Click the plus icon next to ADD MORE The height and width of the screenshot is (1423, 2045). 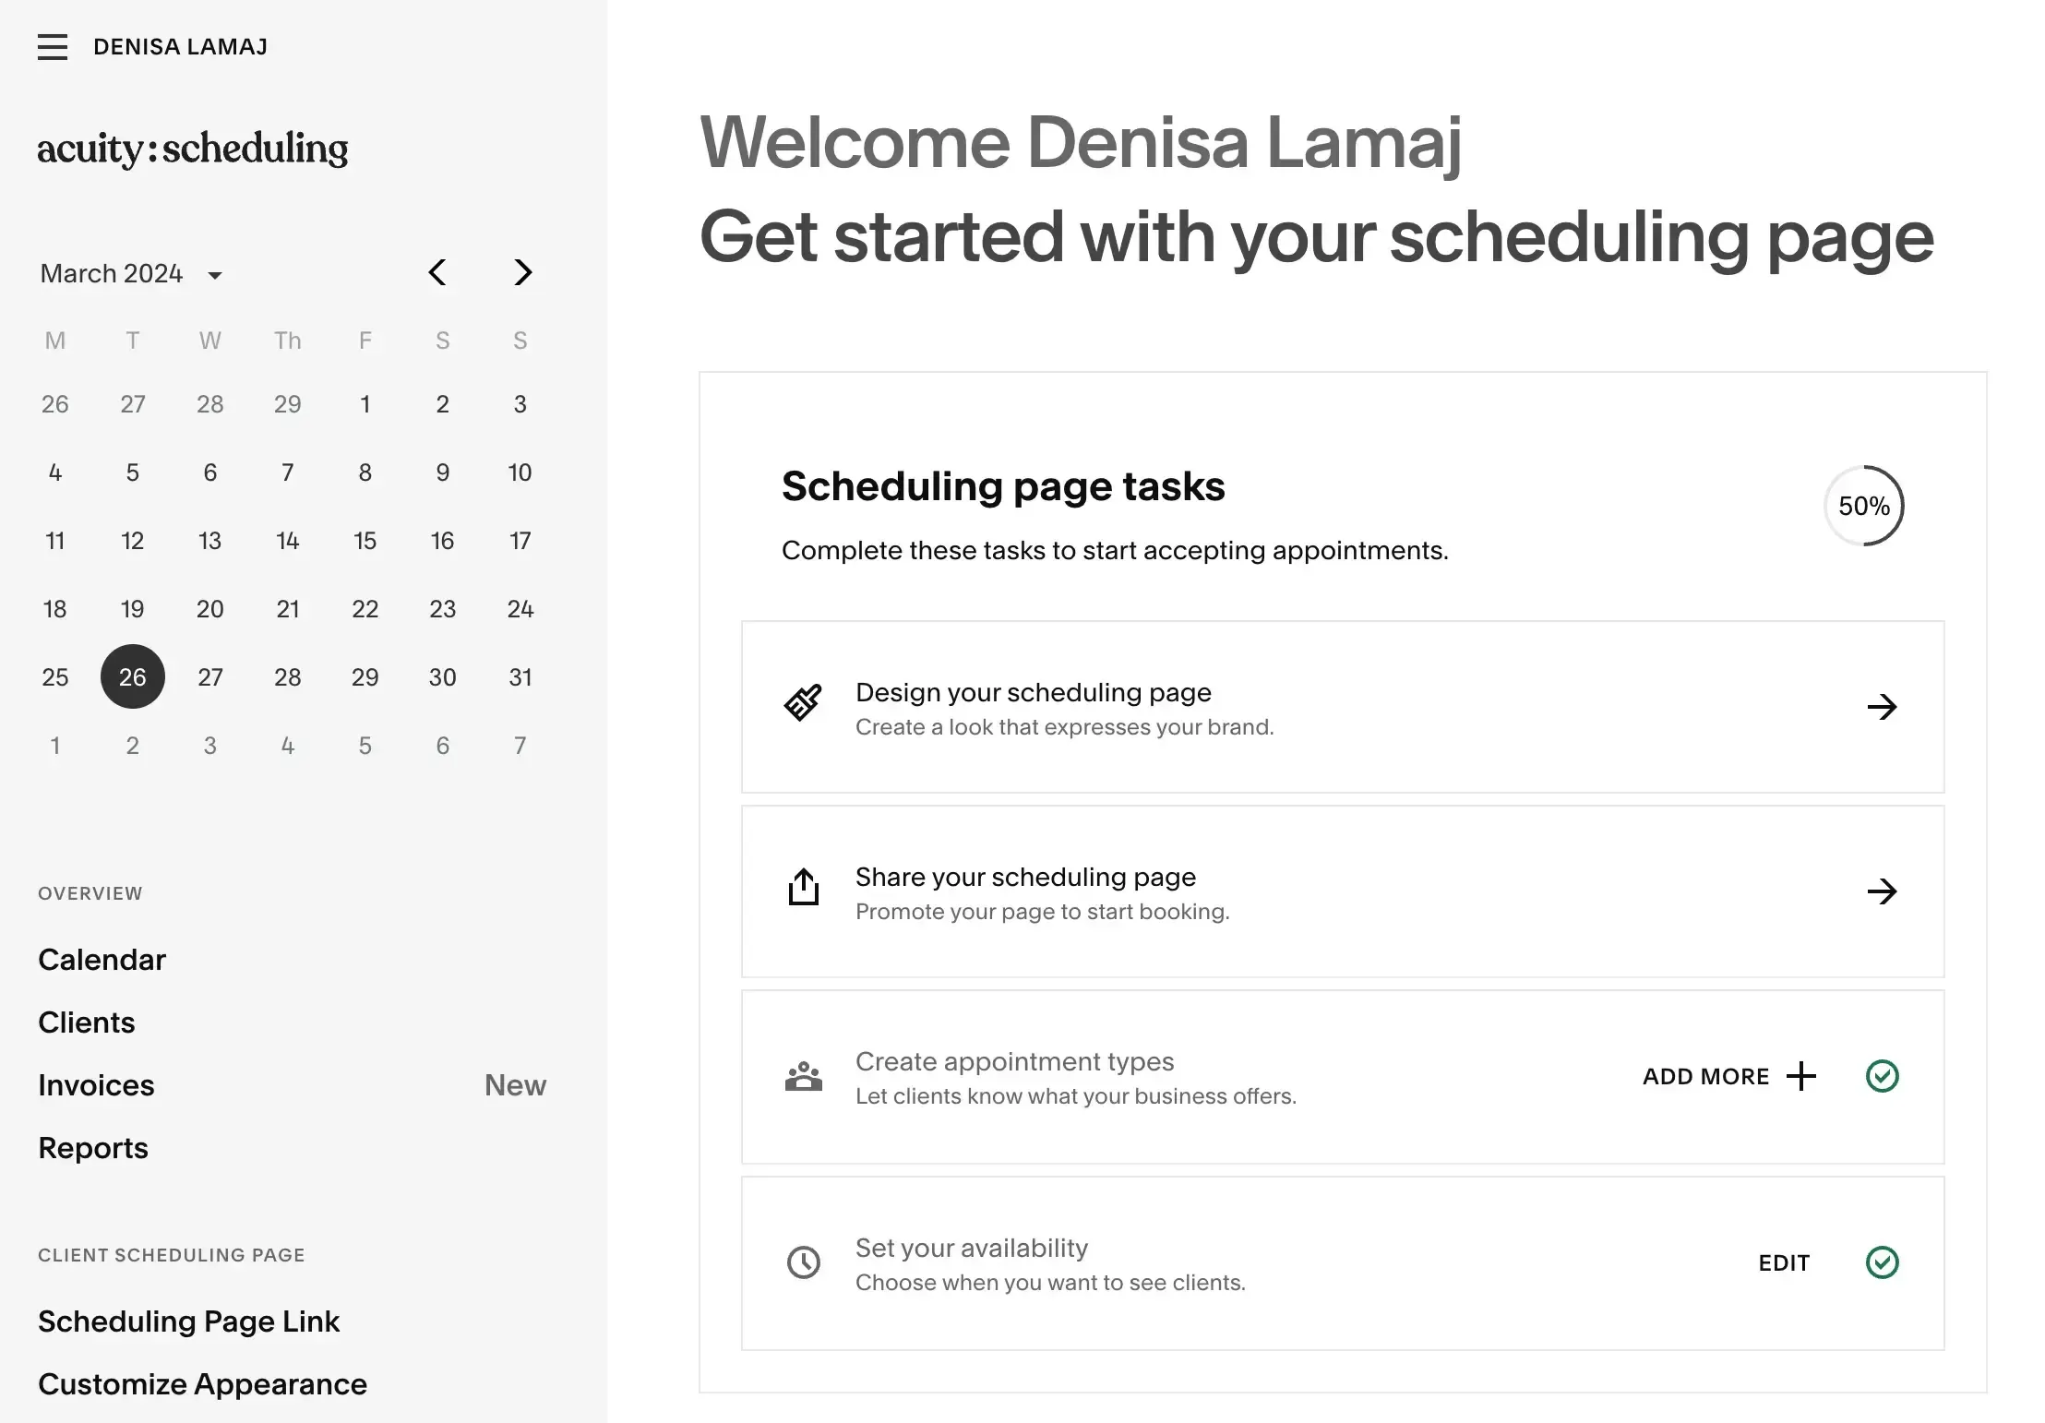tap(1801, 1076)
